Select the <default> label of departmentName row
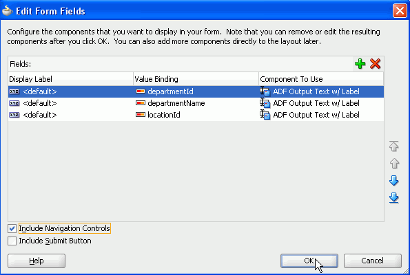 40,103
